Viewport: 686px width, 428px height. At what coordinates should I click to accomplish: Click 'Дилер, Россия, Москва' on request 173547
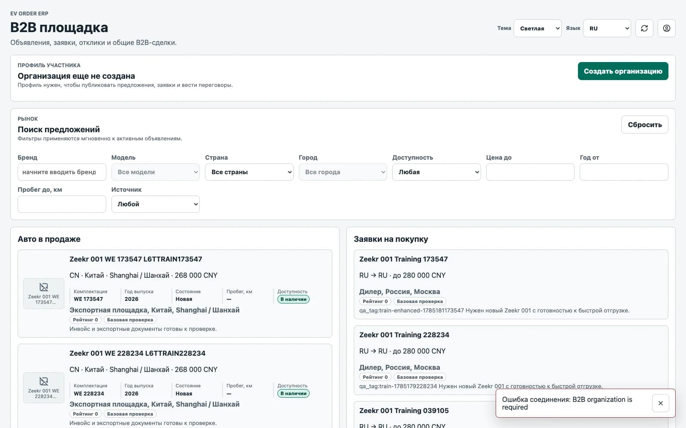coord(400,291)
